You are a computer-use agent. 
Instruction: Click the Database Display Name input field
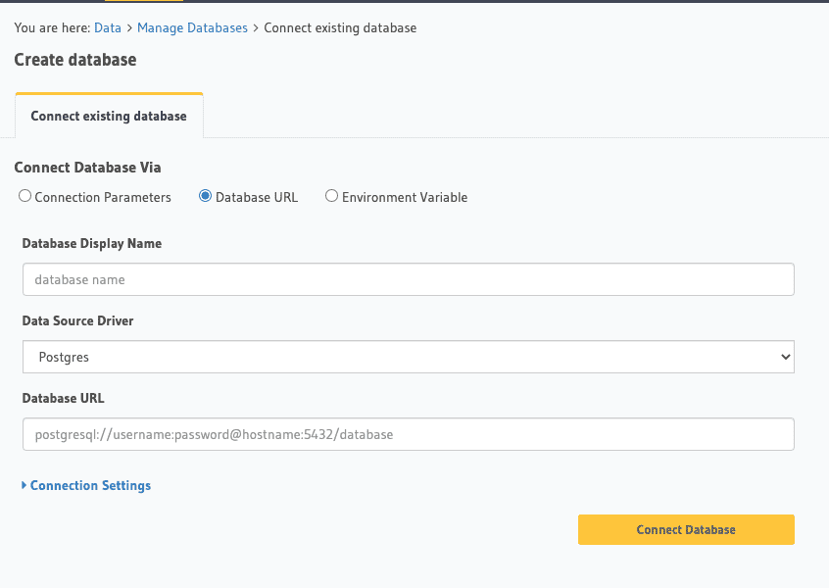coord(409,278)
